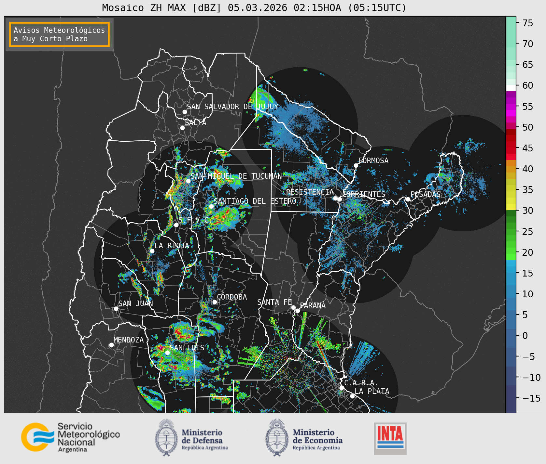The width and height of the screenshot is (546, 464).
Task: Click the 30 dBZ colorbar label
Action: coord(527,211)
